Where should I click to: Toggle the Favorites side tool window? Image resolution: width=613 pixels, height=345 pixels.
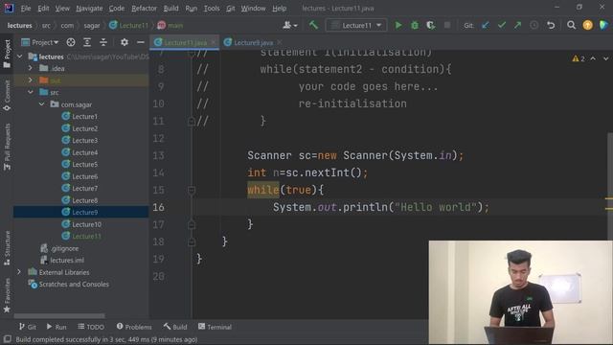point(7,295)
